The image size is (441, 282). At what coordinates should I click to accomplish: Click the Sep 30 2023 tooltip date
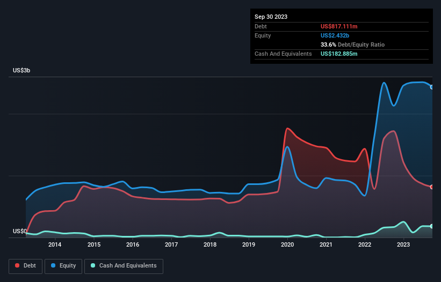pos(271,17)
